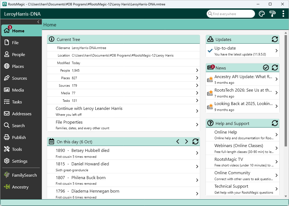Viewport: 289px width, 206px height.
Task: Expand the Tasks 131 row
Action: coord(123,101)
